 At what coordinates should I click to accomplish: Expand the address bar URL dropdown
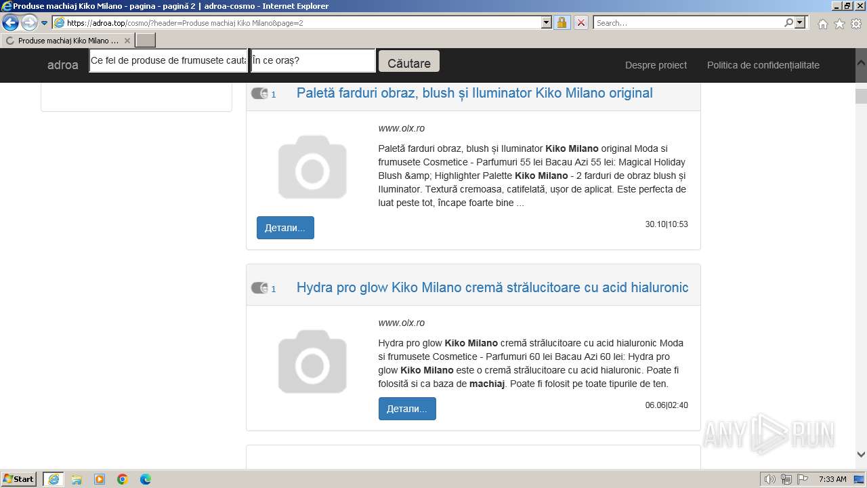point(547,22)
